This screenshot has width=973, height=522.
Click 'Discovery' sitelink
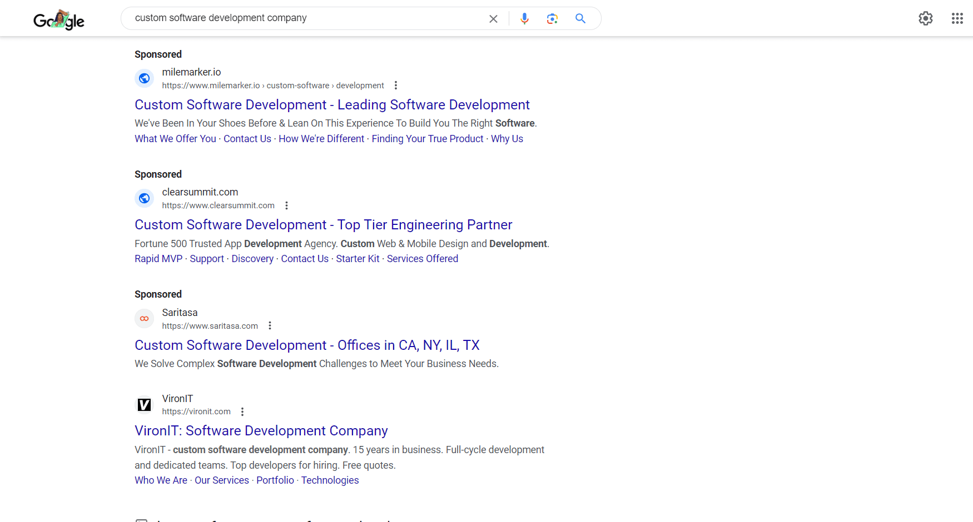252,259
